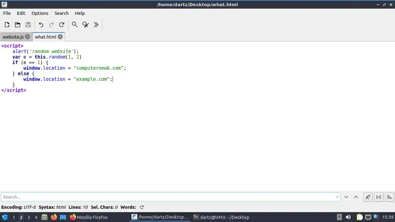Find previous match with up arrow
Viewport: 395px width, 222px height.
click(x=356, y=197)
